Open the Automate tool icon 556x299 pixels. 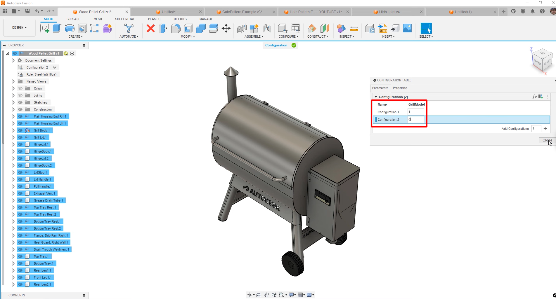tap(129, 28)
